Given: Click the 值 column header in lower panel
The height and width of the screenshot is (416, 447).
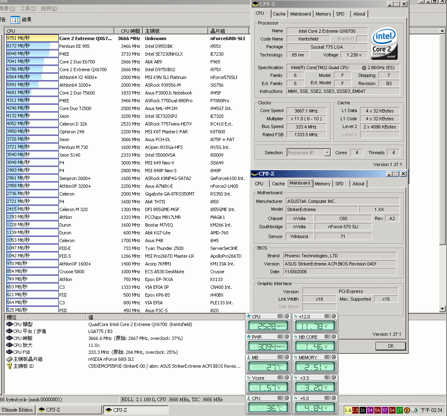Looking at the screenshot, I should click(165, 317).
